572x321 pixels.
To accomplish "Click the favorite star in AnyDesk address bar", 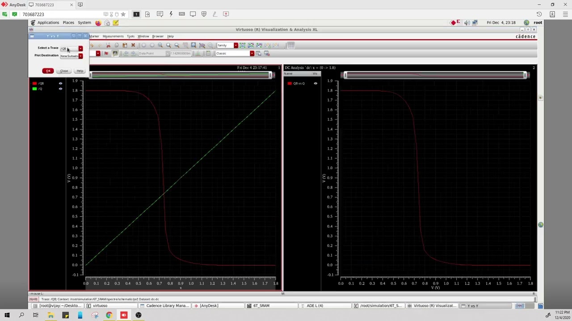I will coord(123,14).
